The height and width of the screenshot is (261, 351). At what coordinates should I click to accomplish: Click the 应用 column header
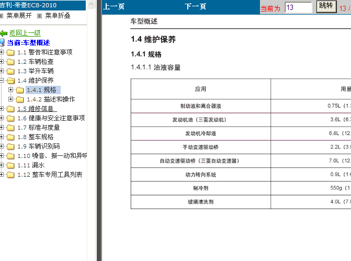(200, 89)
